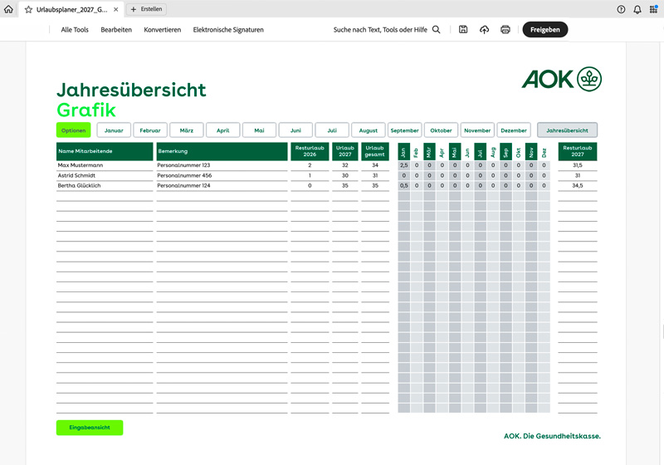Click the name field containing Max Mustermann
The width and height of the screenshot is (664, 465).
pyautogui.click(x=105, y=165)
